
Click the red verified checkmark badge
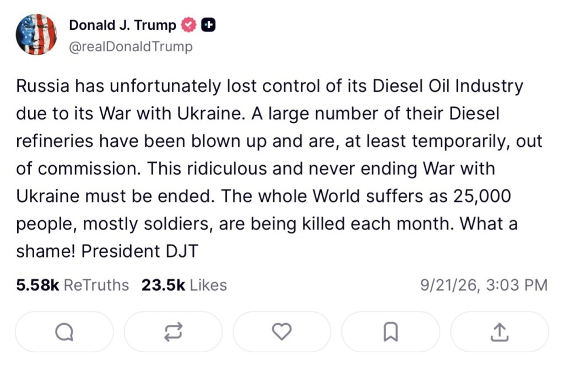tap(188, 25)
